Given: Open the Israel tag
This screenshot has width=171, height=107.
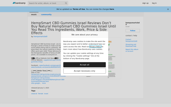Looking at the screenshot, I should tap(46, 94).
